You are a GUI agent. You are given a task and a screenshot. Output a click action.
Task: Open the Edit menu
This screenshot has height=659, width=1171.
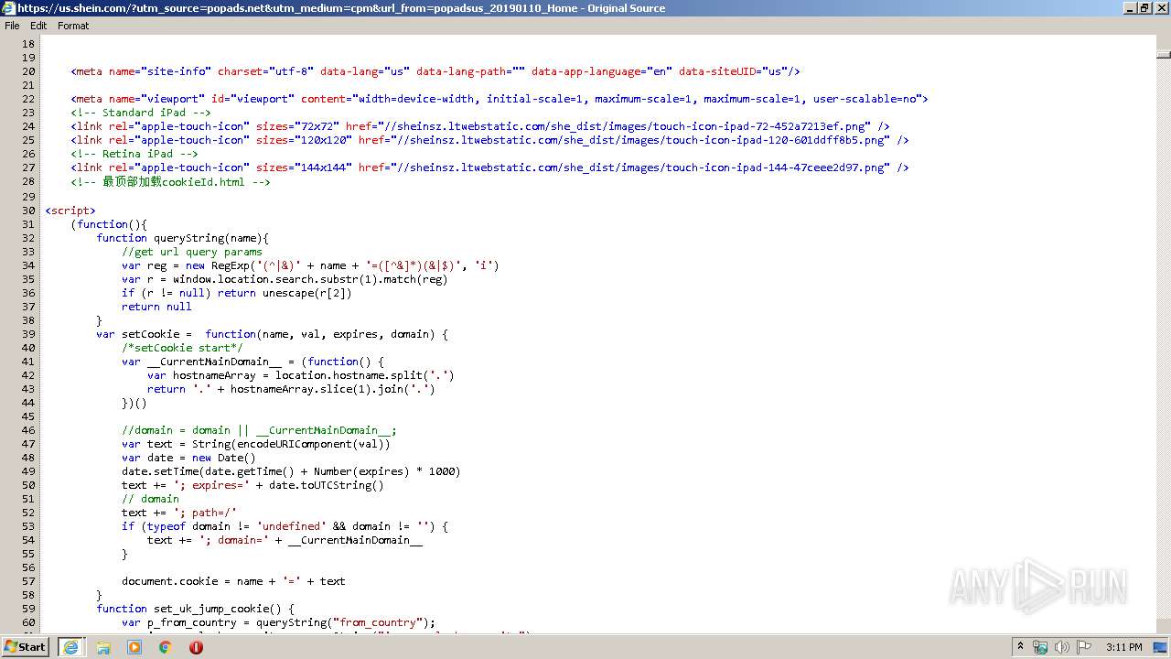(38, 26)
